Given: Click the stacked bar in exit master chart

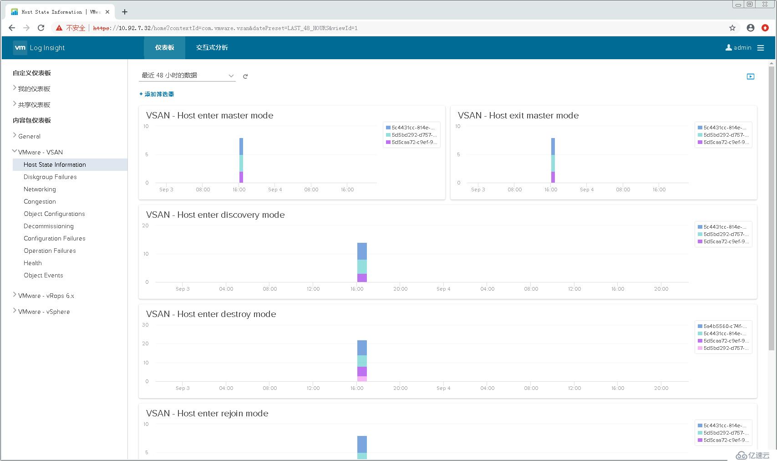Looking at the screenshot, I should pyautogui.click(x=553, y=160).
